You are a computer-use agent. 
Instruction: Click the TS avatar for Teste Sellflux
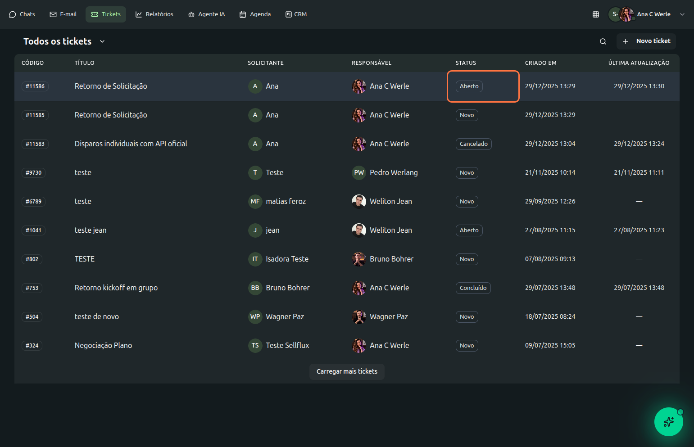[255, 346]
